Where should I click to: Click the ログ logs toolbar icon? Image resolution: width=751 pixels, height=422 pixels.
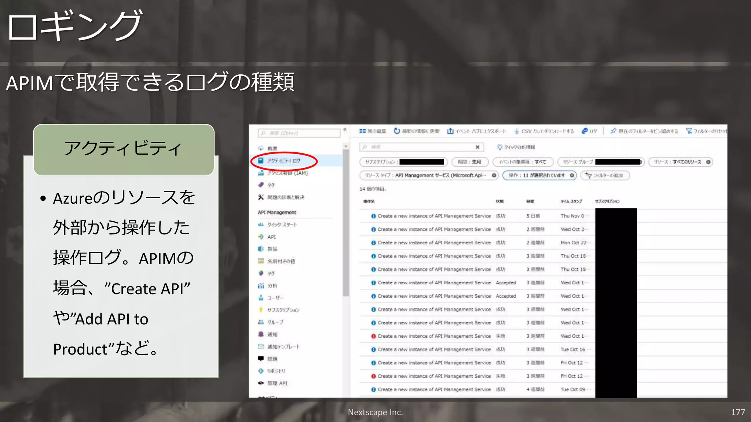click(x=585, y=131)
